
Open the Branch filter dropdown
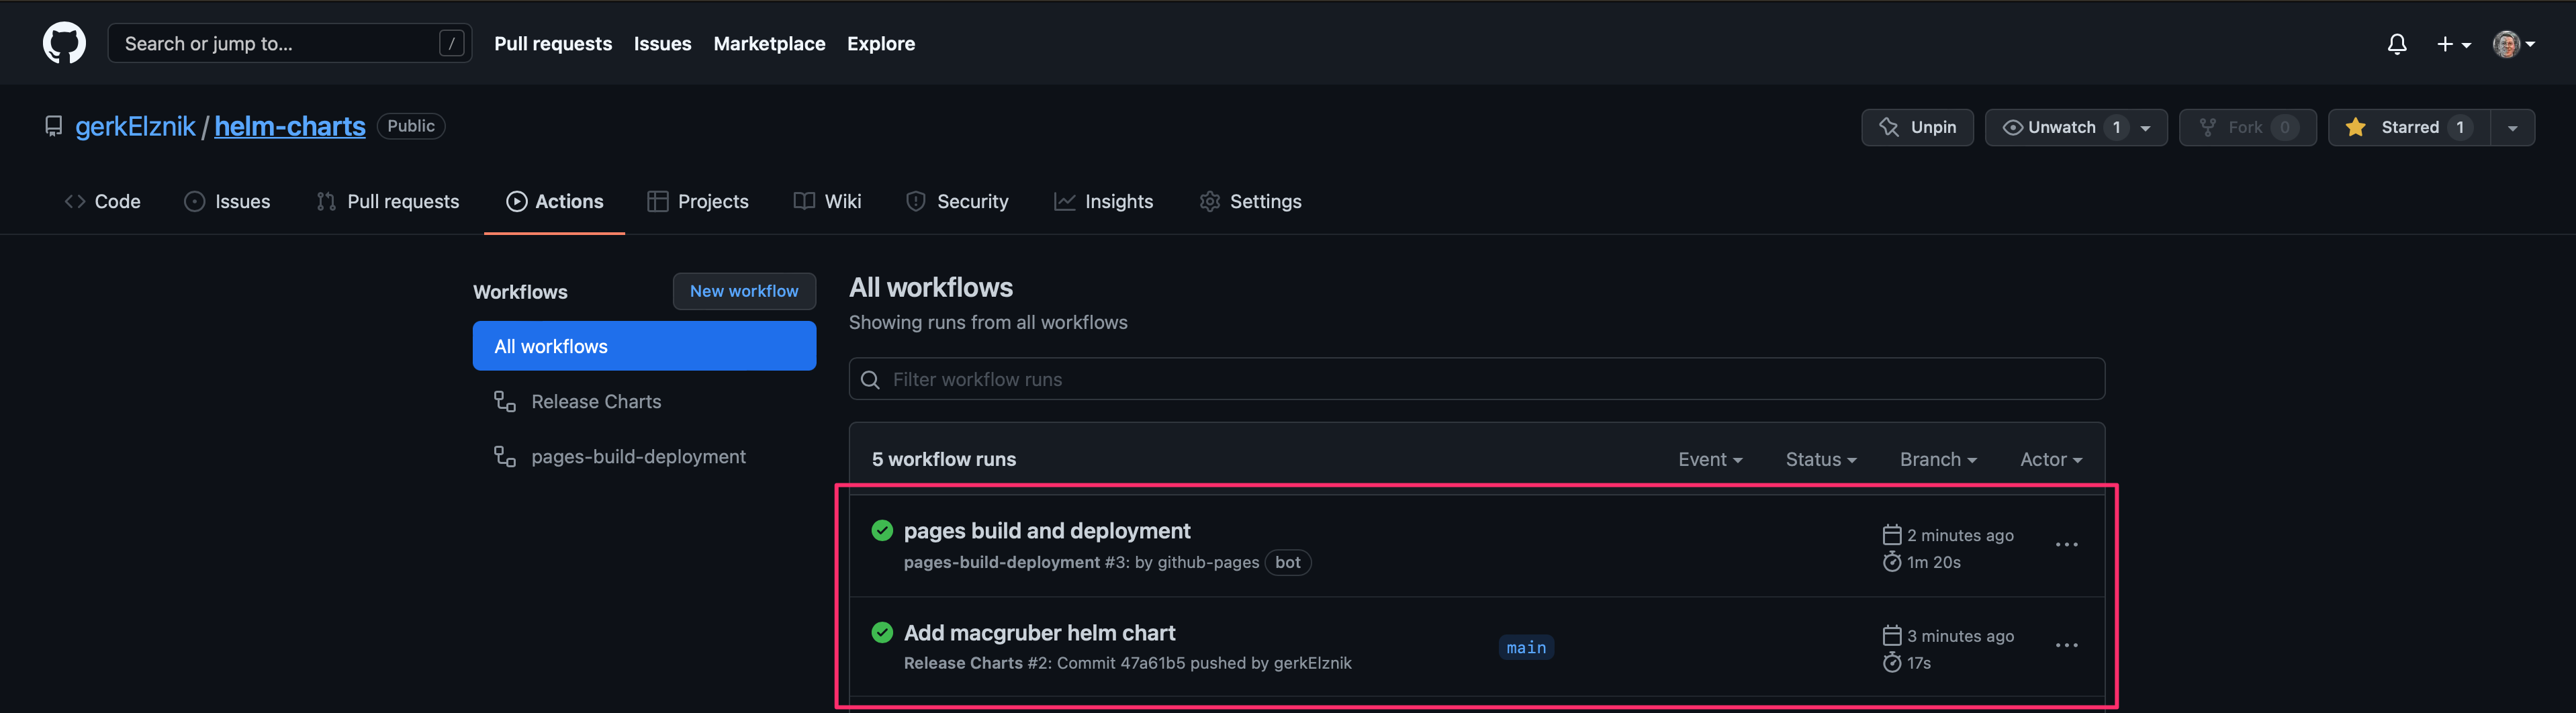(1938, 459)
